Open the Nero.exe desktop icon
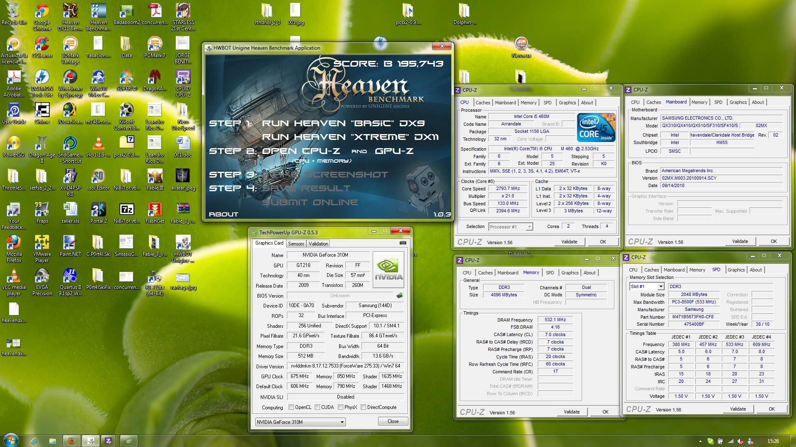796x447 pixels. pyautogui.click(x=521, y=47)
